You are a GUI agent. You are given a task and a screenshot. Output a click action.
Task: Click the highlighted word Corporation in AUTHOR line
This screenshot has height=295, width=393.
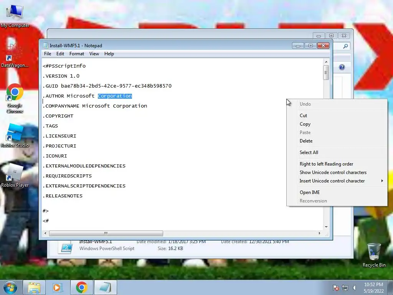point(115,96)
